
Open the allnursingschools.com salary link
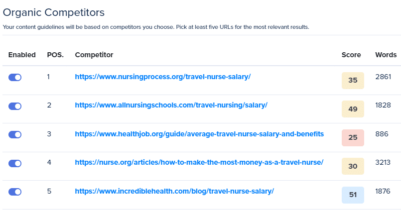(171, 105)
